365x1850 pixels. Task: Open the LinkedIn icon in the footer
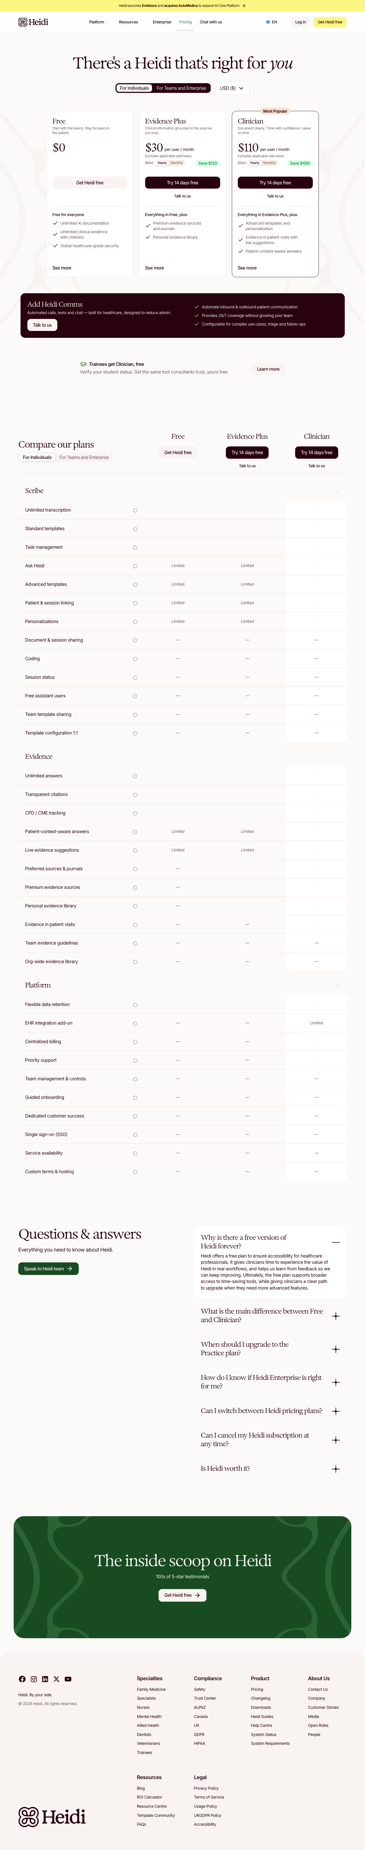44,1680
